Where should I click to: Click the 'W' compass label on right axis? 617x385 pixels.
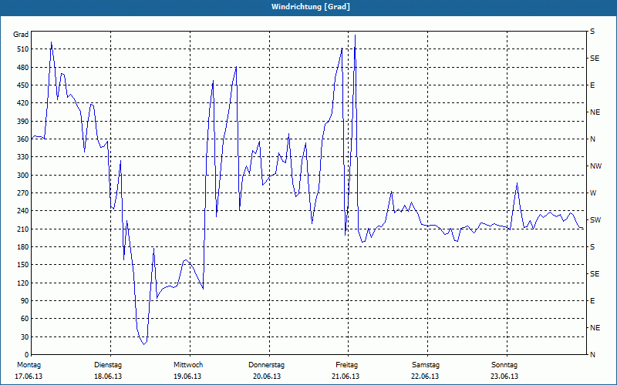(x=593, y=193)
